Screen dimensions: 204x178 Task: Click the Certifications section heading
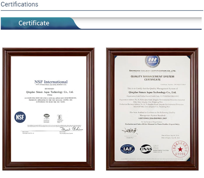[x=20, y=4]
